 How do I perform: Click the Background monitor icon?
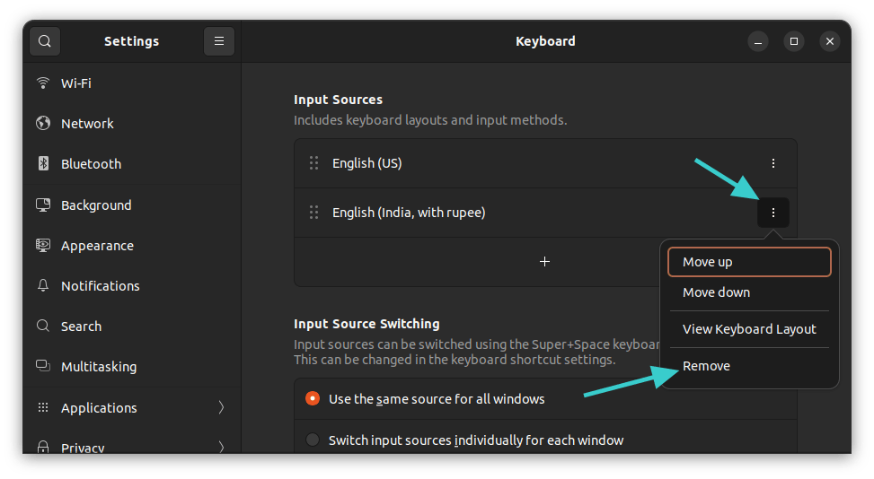(42, 205)
